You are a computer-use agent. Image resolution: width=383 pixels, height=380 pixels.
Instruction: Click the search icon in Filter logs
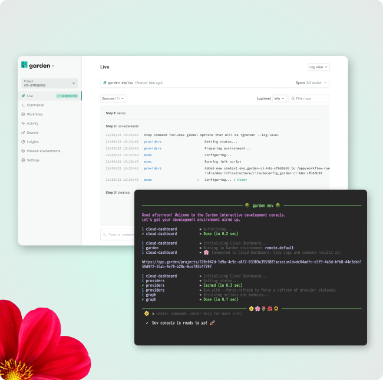point(292,98)
